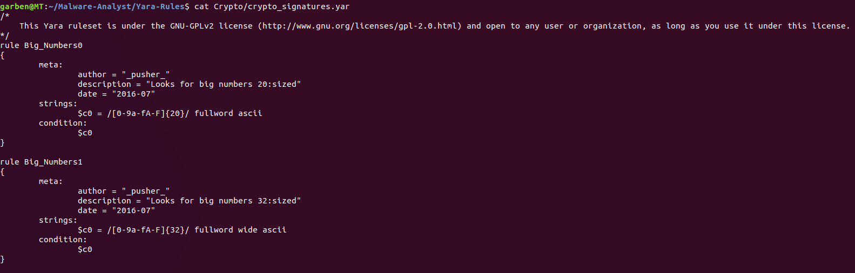
Task: Click the closing brace of Big_Numbers1 rule
Action: click(x=2, y=259)
